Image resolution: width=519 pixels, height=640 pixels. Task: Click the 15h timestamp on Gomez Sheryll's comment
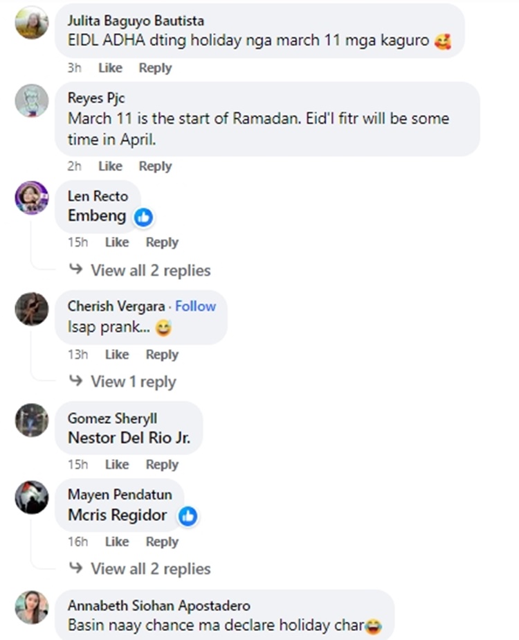[x=78, y=465]
